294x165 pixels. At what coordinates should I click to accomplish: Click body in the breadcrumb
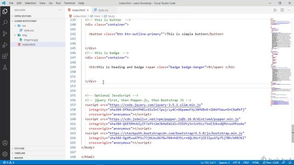[x=111, y=16]
